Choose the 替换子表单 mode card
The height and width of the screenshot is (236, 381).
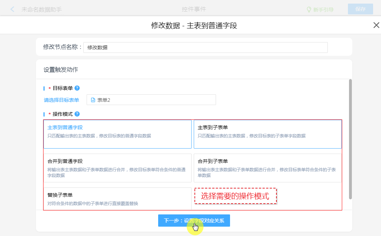[x=117, y=199]
